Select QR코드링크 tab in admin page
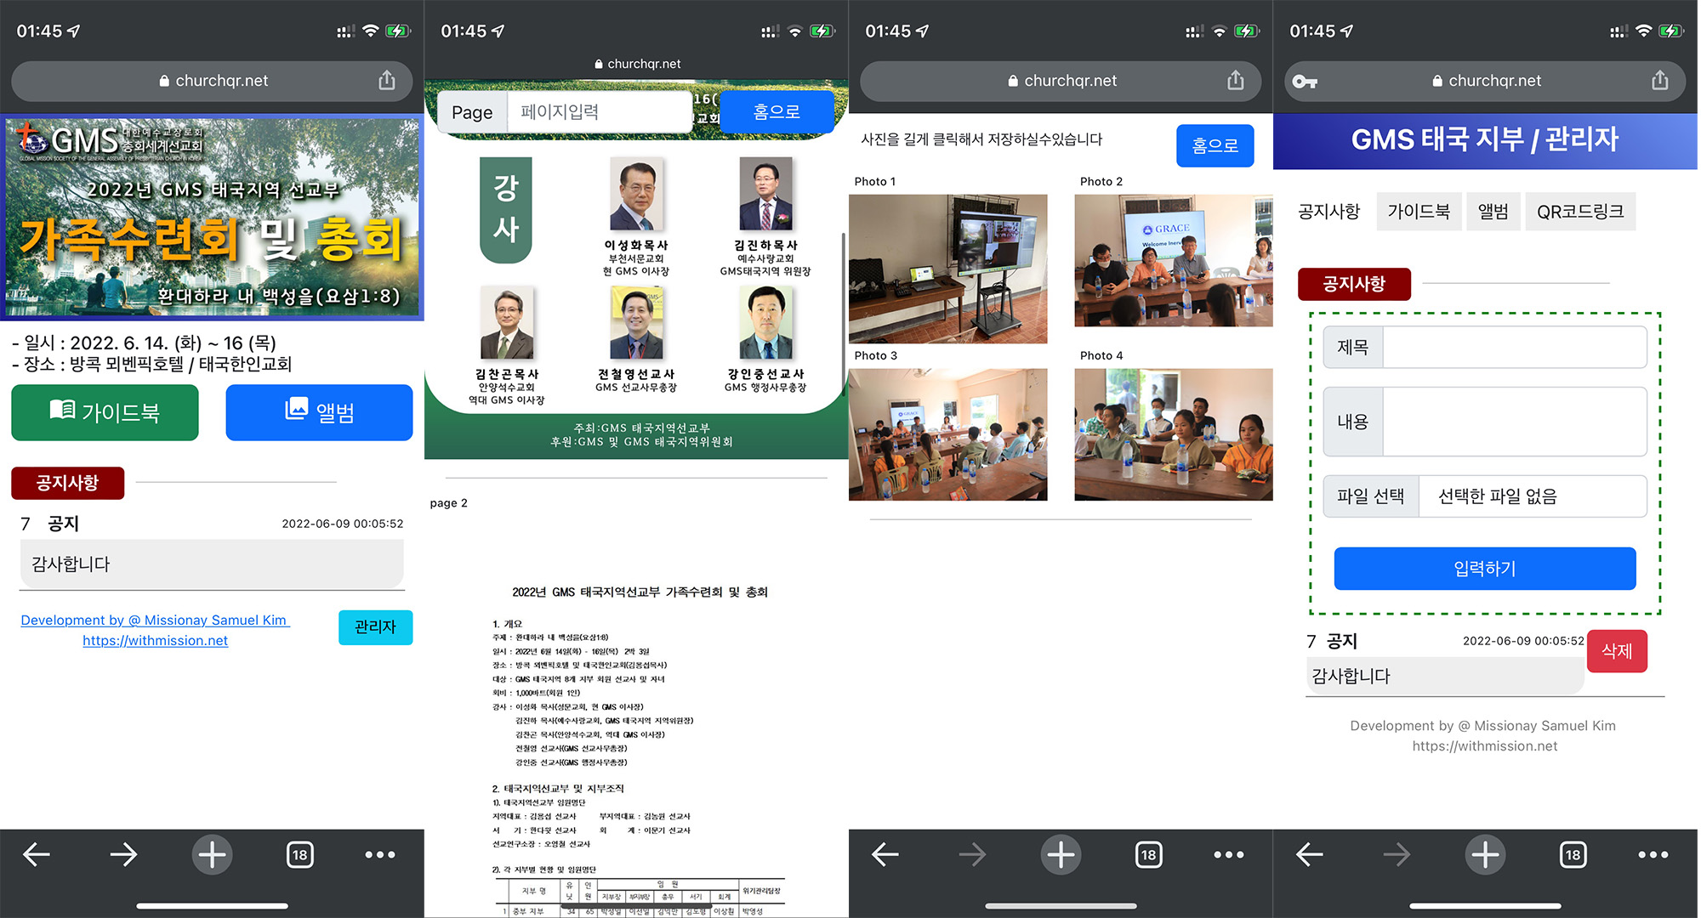Screen dimensions: 1701x918 pyautogui.click(x=1580, y=211)
